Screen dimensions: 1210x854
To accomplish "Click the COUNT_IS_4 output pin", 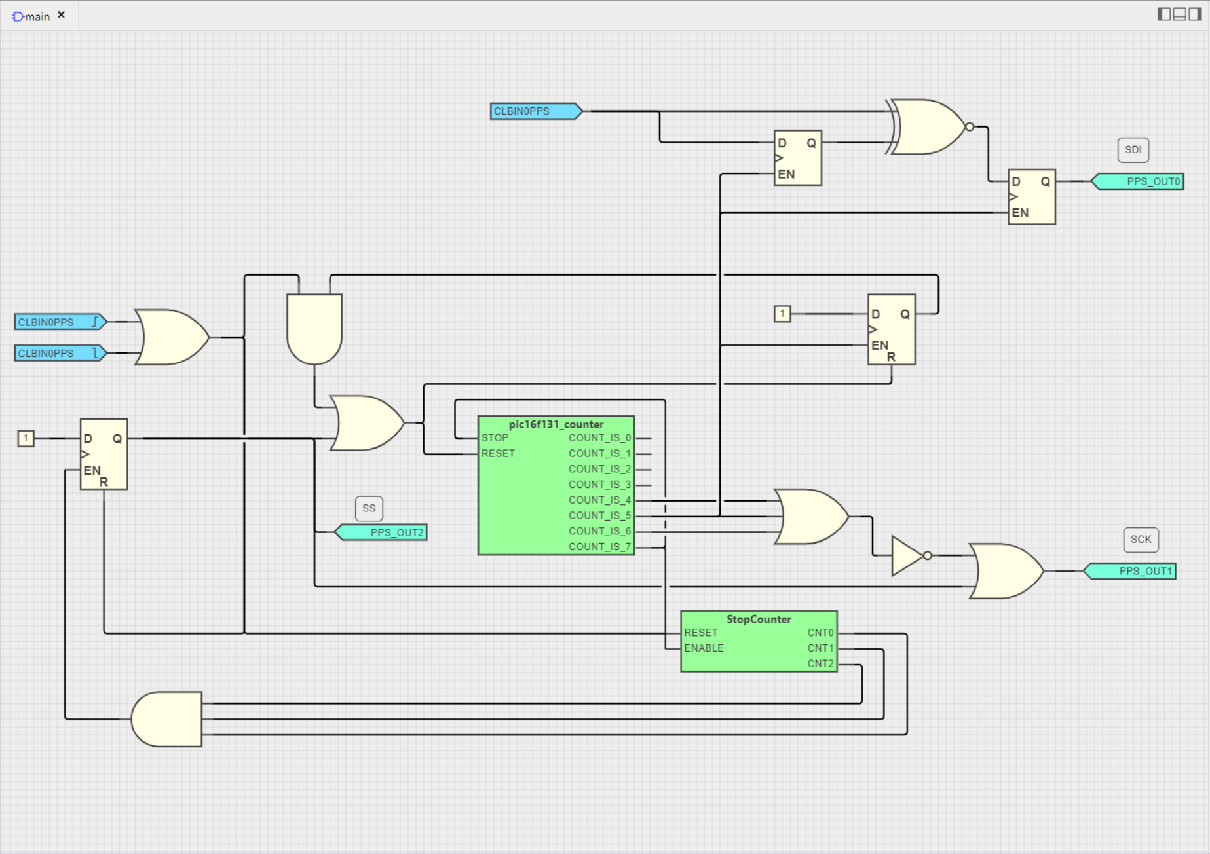I will pos(599,500).
